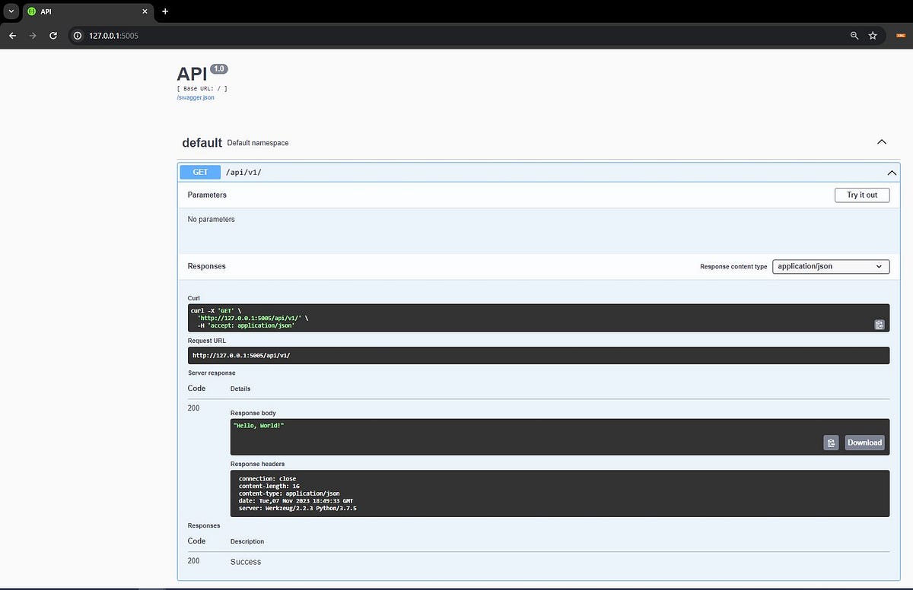
Task: Click the orange browser extension icon
Action: [x=901, y=35]
